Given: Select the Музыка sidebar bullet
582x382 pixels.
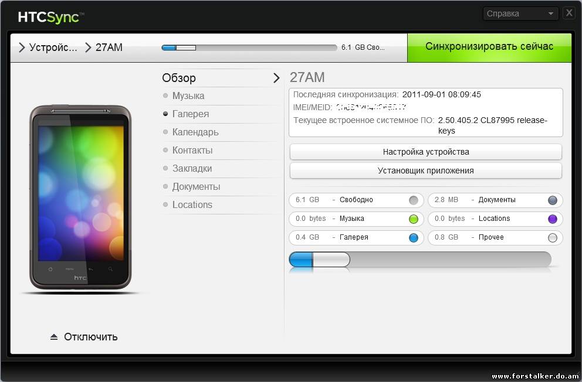Looking at the screenshot, I should pos(166,96).
